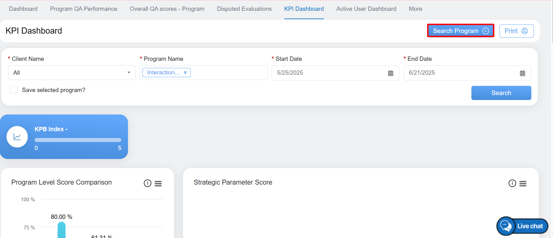Select the KPI Dashboard tab
Viewport: 553px width, 238px height.
click(304, 9)
